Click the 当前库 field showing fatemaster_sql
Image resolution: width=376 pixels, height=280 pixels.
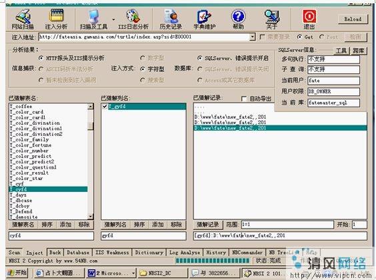(333, 103)
